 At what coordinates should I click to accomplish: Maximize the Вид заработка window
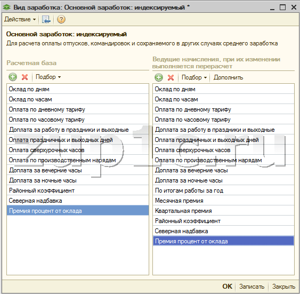point(283,7)
